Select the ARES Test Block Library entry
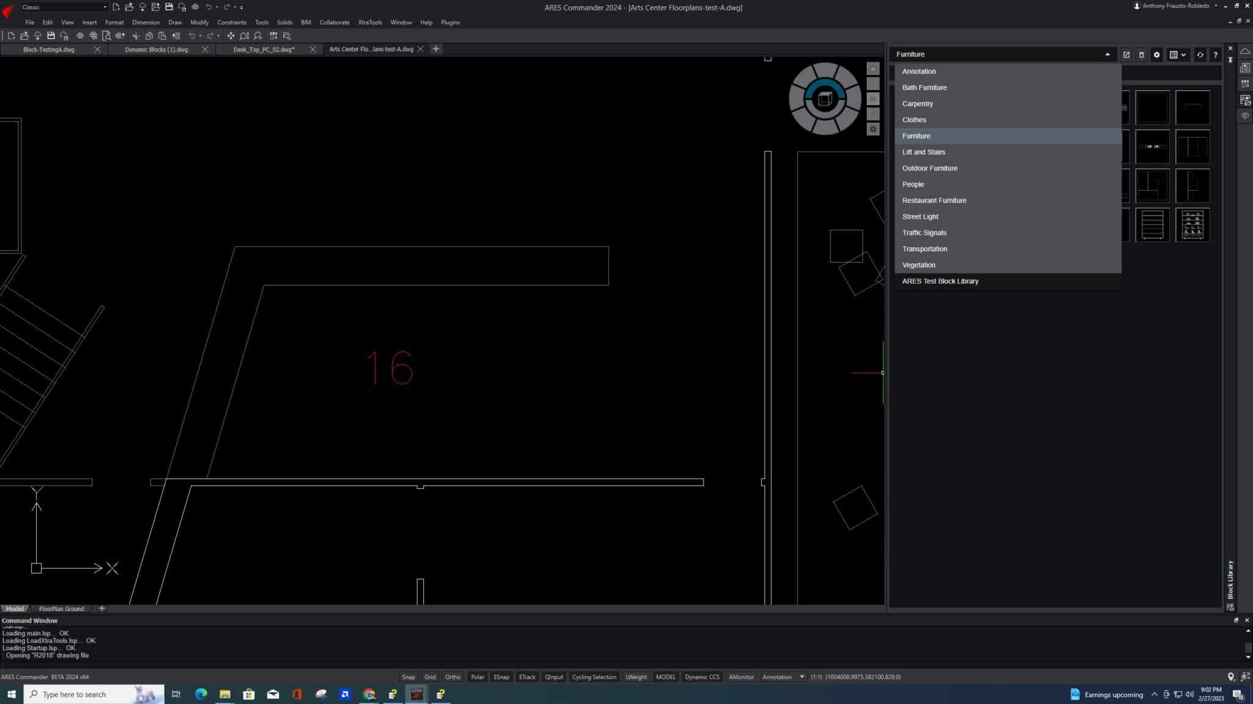The height and width of the screenshot is (704, 1253). tap(940, 281)
